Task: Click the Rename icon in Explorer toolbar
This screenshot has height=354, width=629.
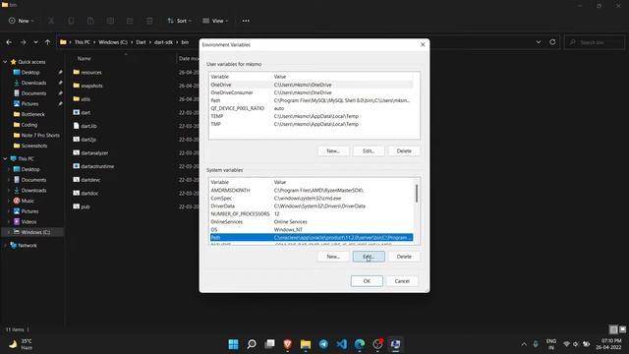Action: click(110, 21)
